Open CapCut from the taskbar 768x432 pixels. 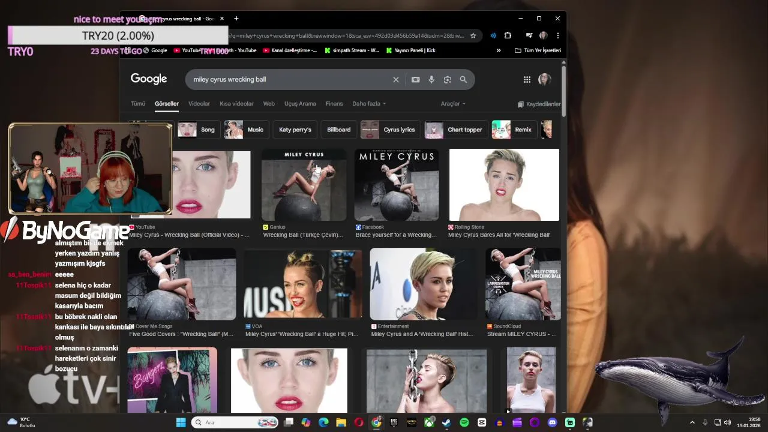(x=482, y=422)
